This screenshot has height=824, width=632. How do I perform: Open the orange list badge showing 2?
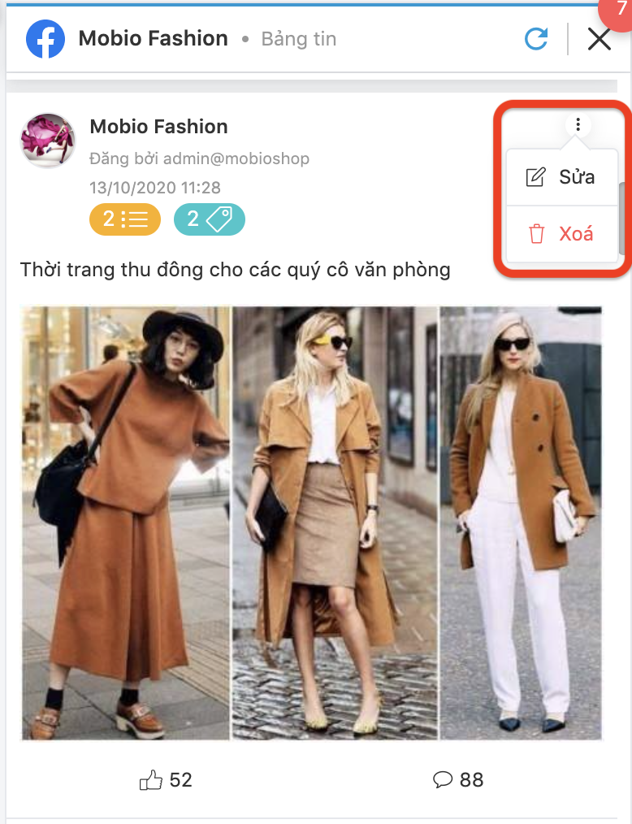[x=125, y=219]
